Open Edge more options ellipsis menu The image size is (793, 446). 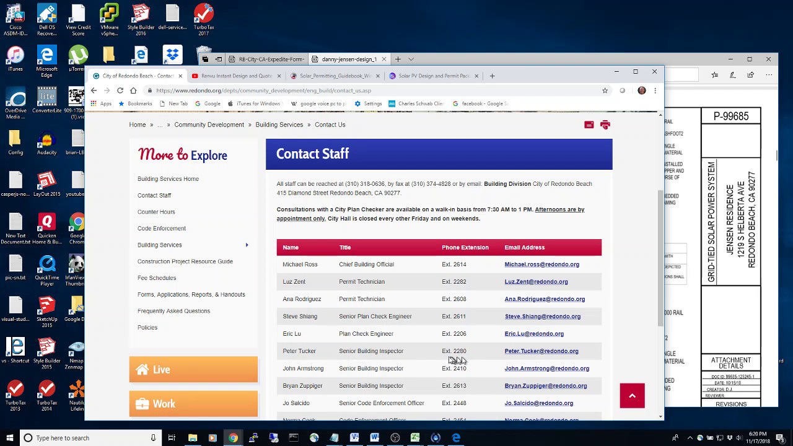click(770, 75)
